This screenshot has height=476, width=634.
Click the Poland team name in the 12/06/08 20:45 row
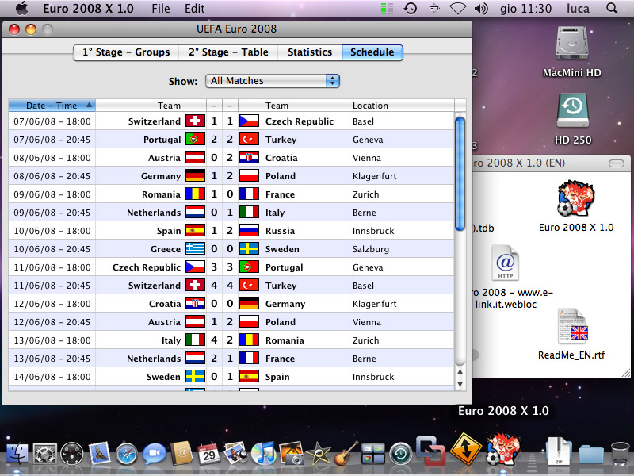(x=281, y=322)
